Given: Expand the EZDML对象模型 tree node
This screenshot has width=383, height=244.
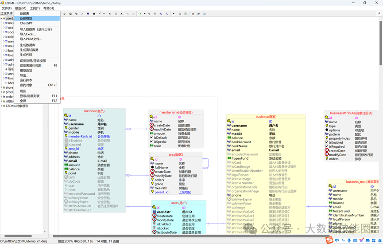Looking at the screenshot, I should [x=2, y=106].
